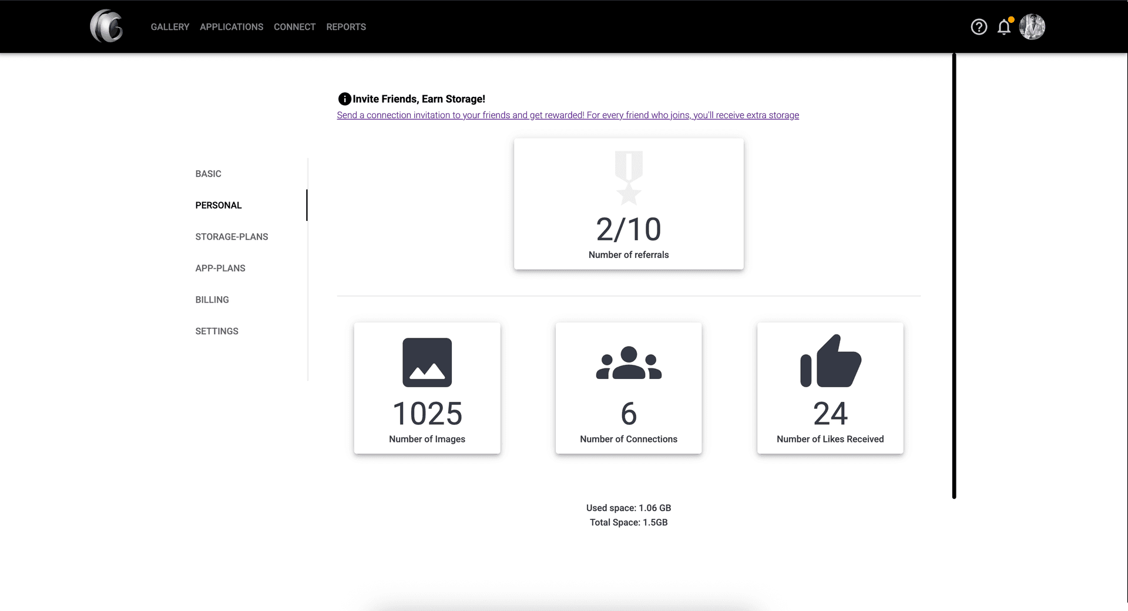Image resolution: width=1128 pixels, height=611 pixels.
Task: Click the app logo in header
Action: [x=106, y=26]
